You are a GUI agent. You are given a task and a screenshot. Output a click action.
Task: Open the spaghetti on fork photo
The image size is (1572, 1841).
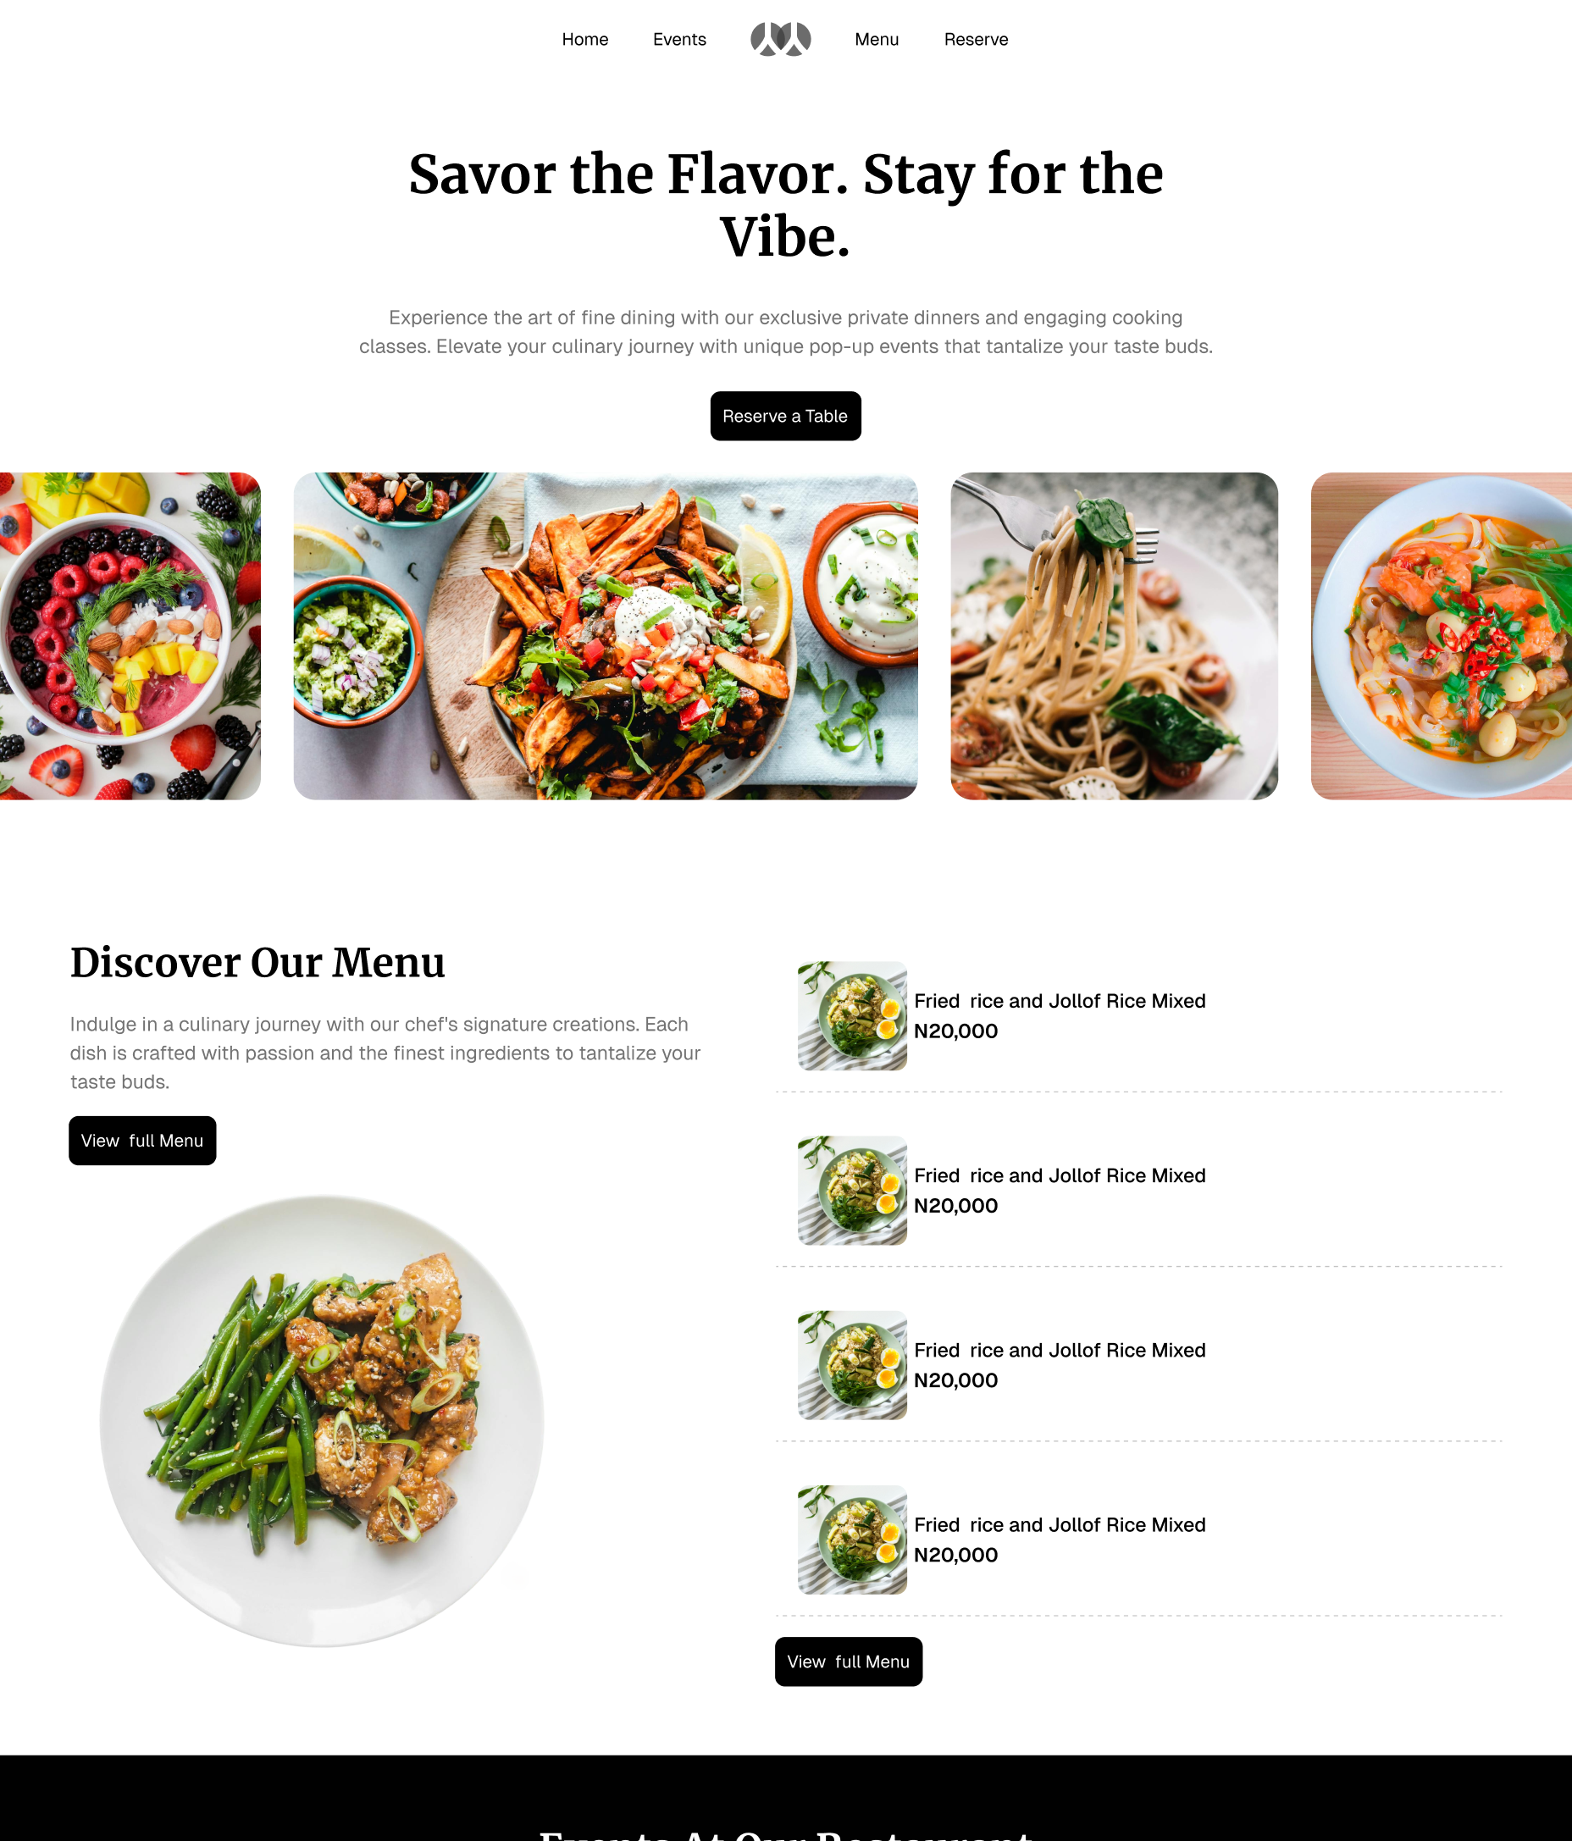(1115, 636)
